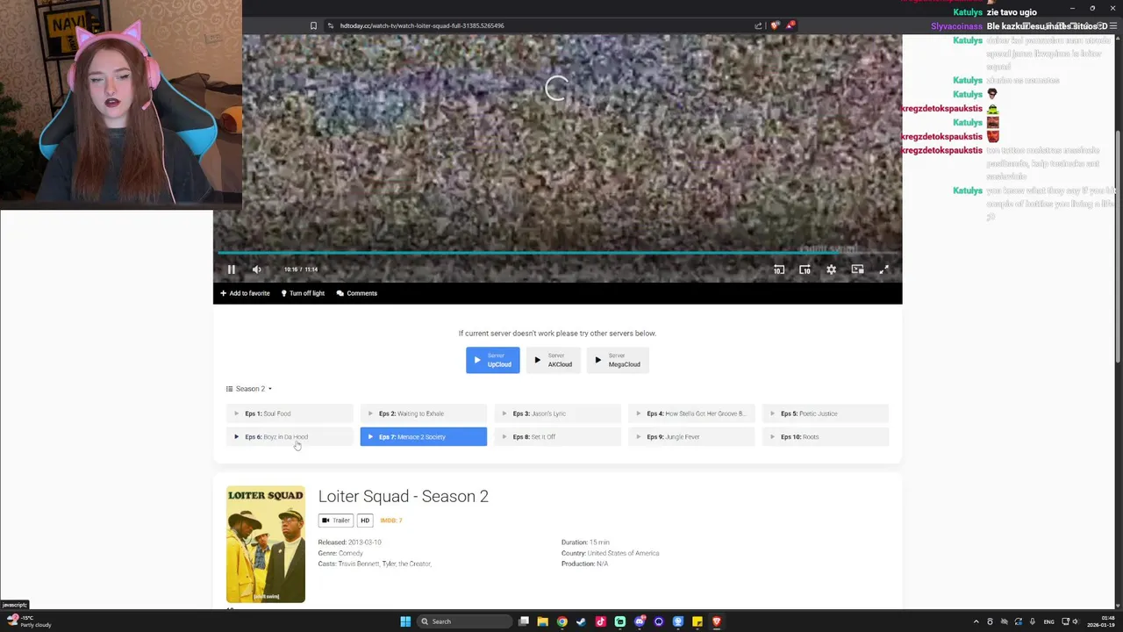Add this show to favorites
Screen dimensions: 1123x632
click(245, 293)
